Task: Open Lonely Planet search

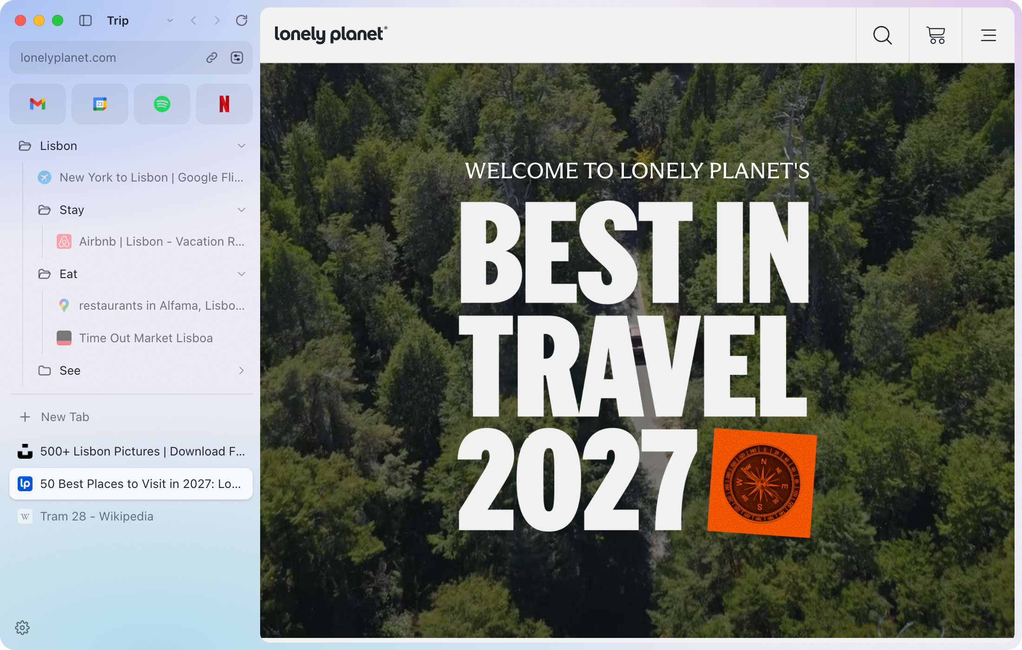Action: [x=883, y=35]
